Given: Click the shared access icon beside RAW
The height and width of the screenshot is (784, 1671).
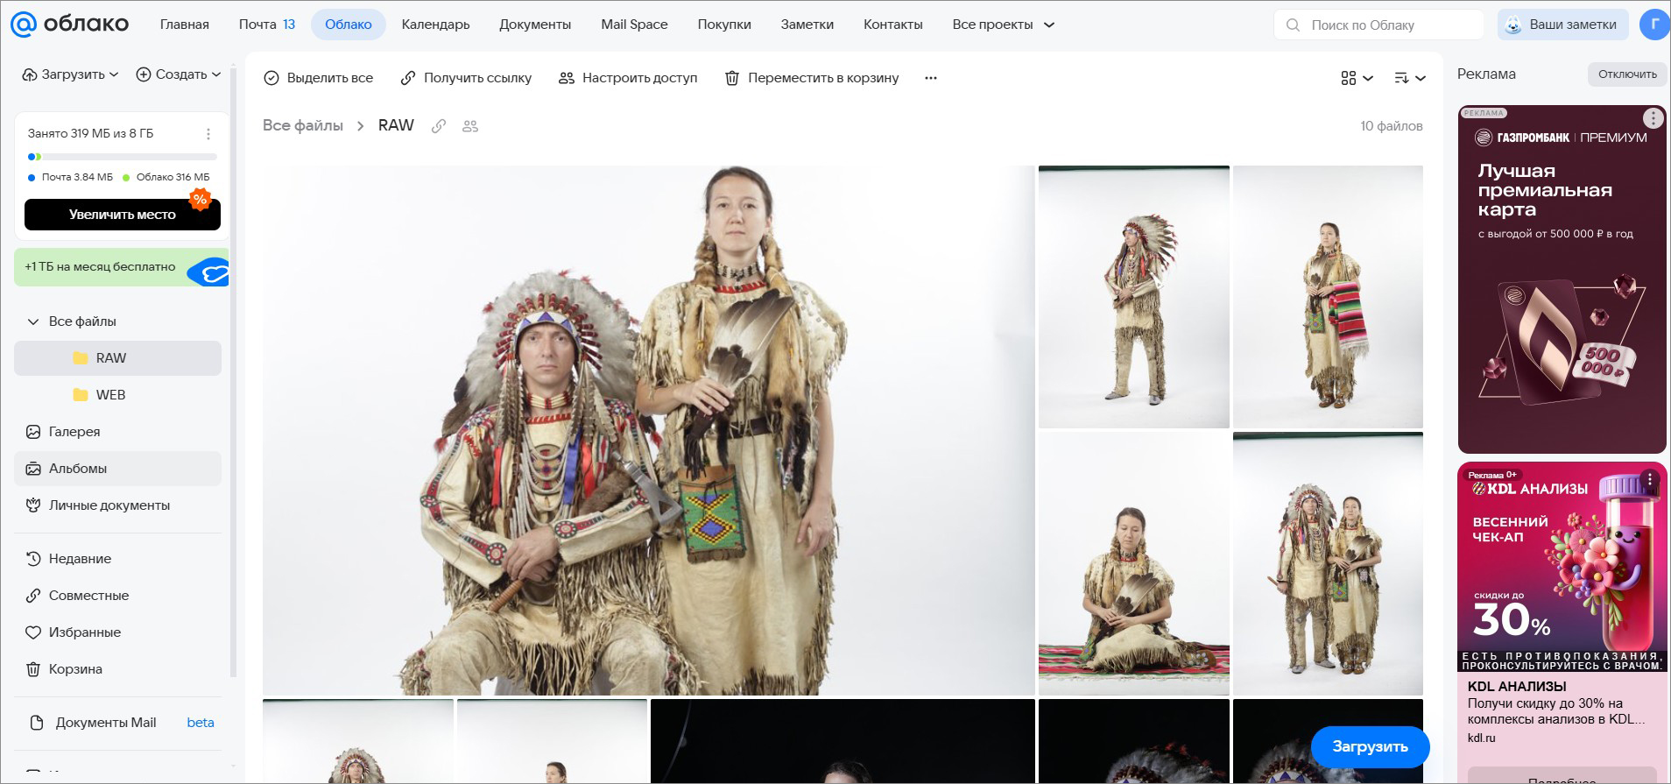Looking at the screenshot, I should (x=470, y=126).
